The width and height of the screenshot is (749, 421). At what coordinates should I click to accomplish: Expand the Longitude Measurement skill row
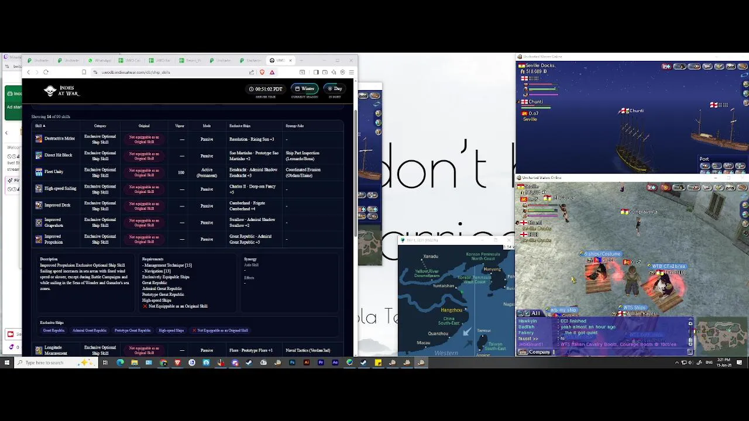pos(187,350)
